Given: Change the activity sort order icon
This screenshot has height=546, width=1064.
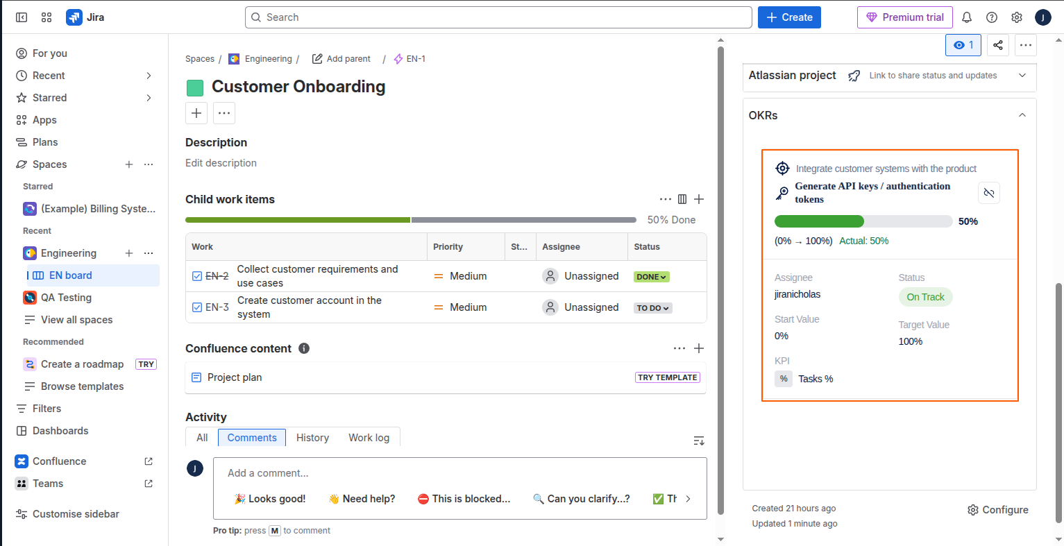Looking at the screenshot, I should (699, 441).
